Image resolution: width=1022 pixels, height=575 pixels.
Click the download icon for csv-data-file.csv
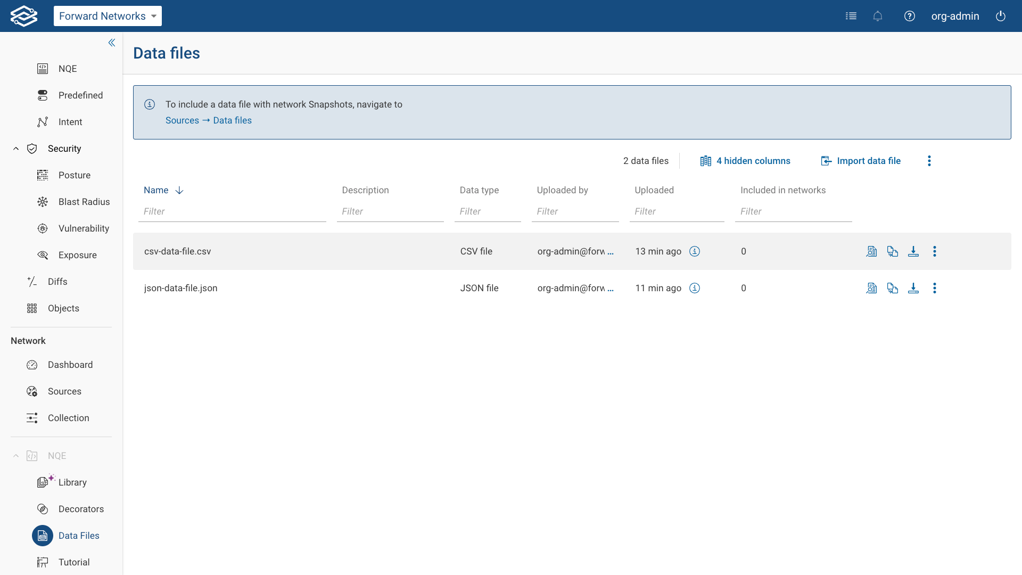point(913,251)
